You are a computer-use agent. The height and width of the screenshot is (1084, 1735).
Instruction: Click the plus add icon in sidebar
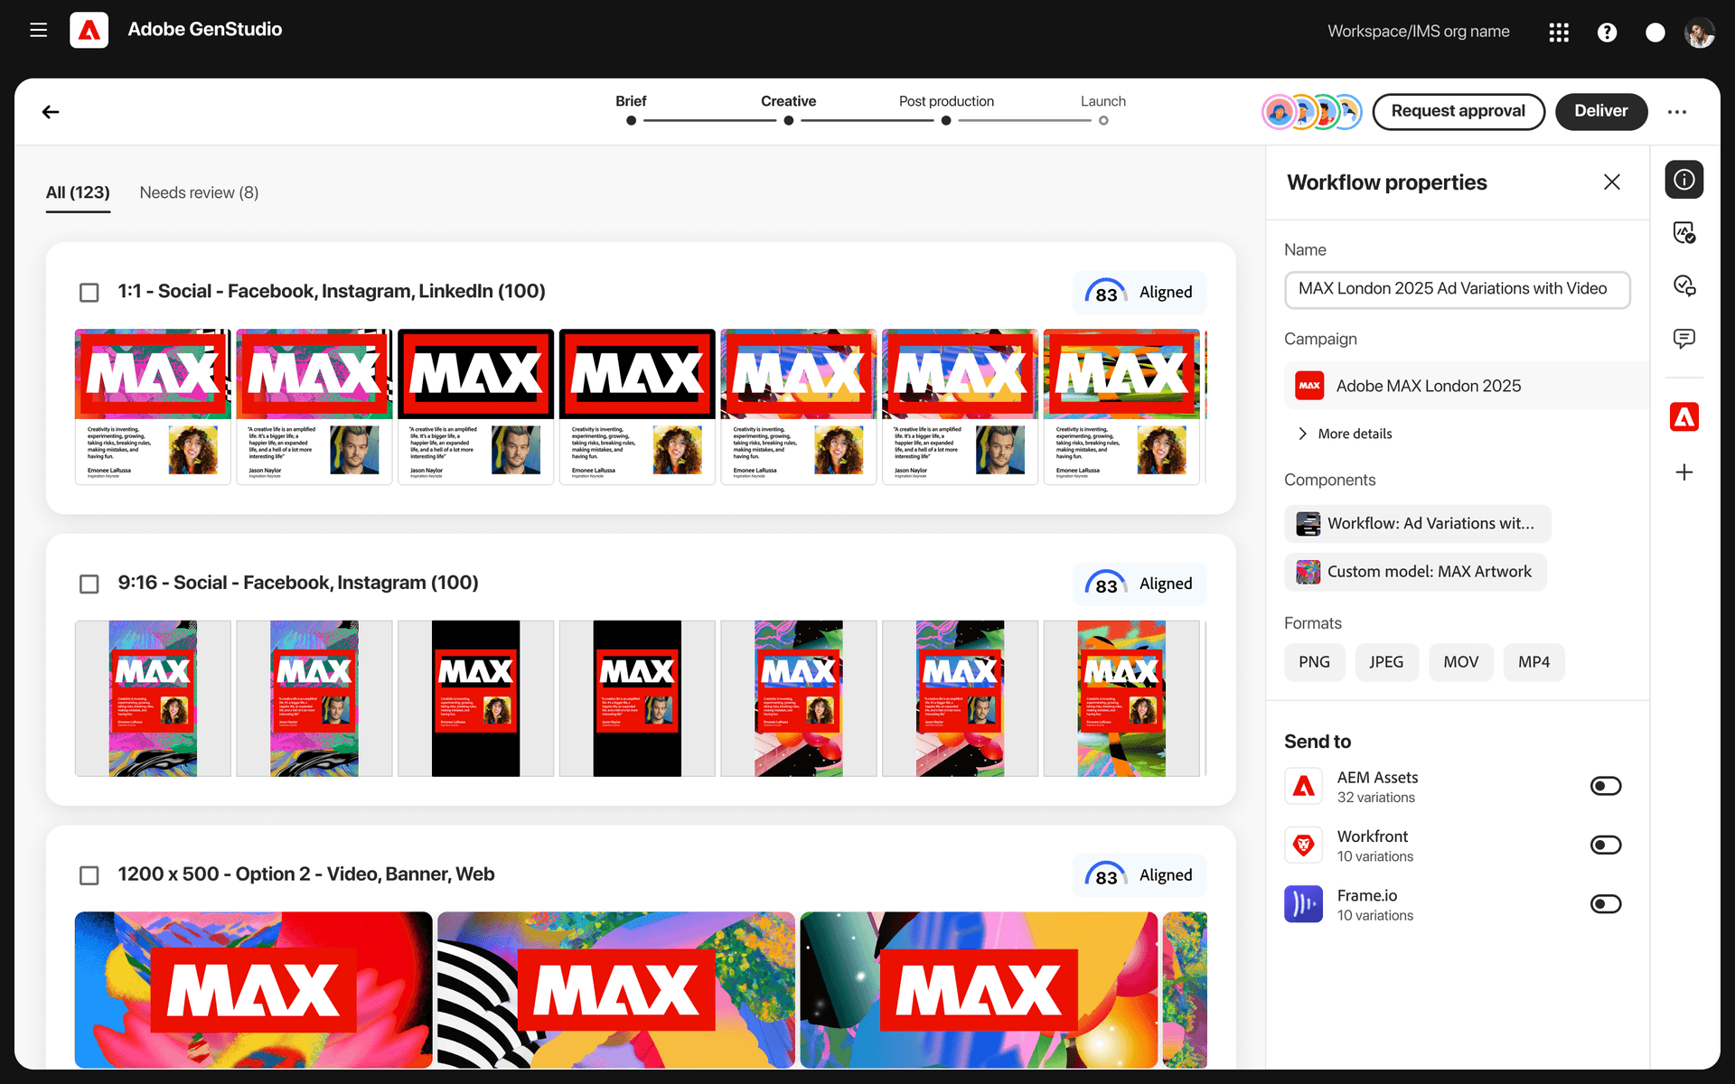click(x=1684, y=472)
